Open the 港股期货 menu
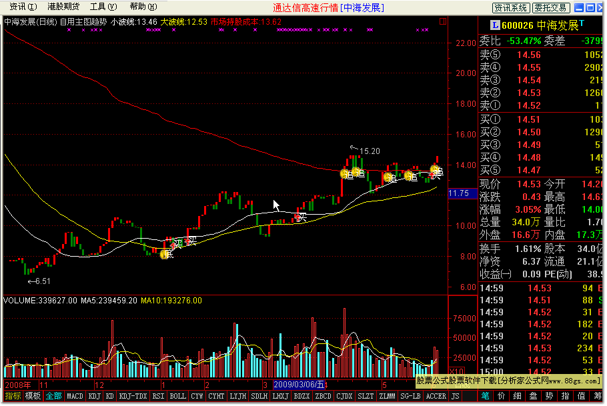This screenshot has width=607, height=406. point(63,7)
